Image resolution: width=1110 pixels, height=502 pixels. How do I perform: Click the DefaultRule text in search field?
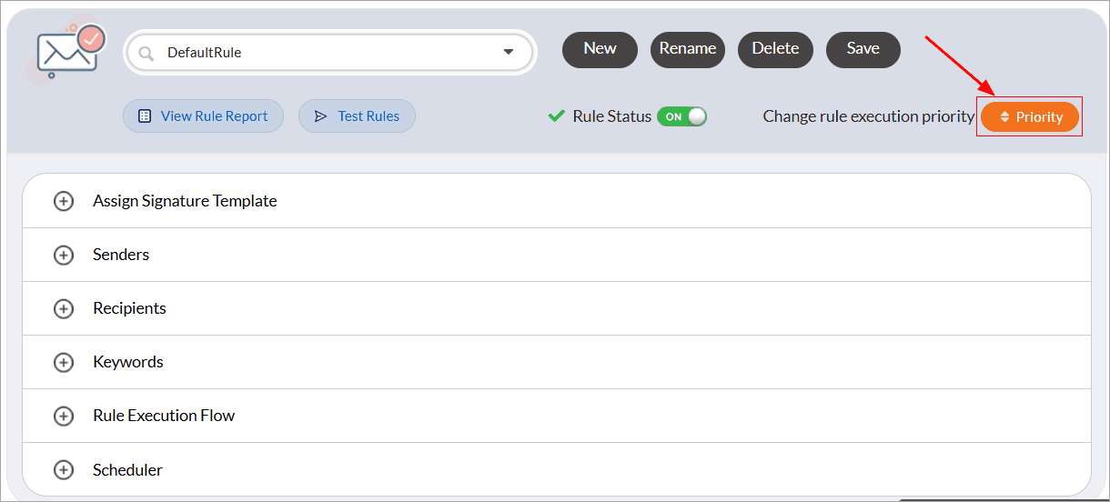coord(204,53)
